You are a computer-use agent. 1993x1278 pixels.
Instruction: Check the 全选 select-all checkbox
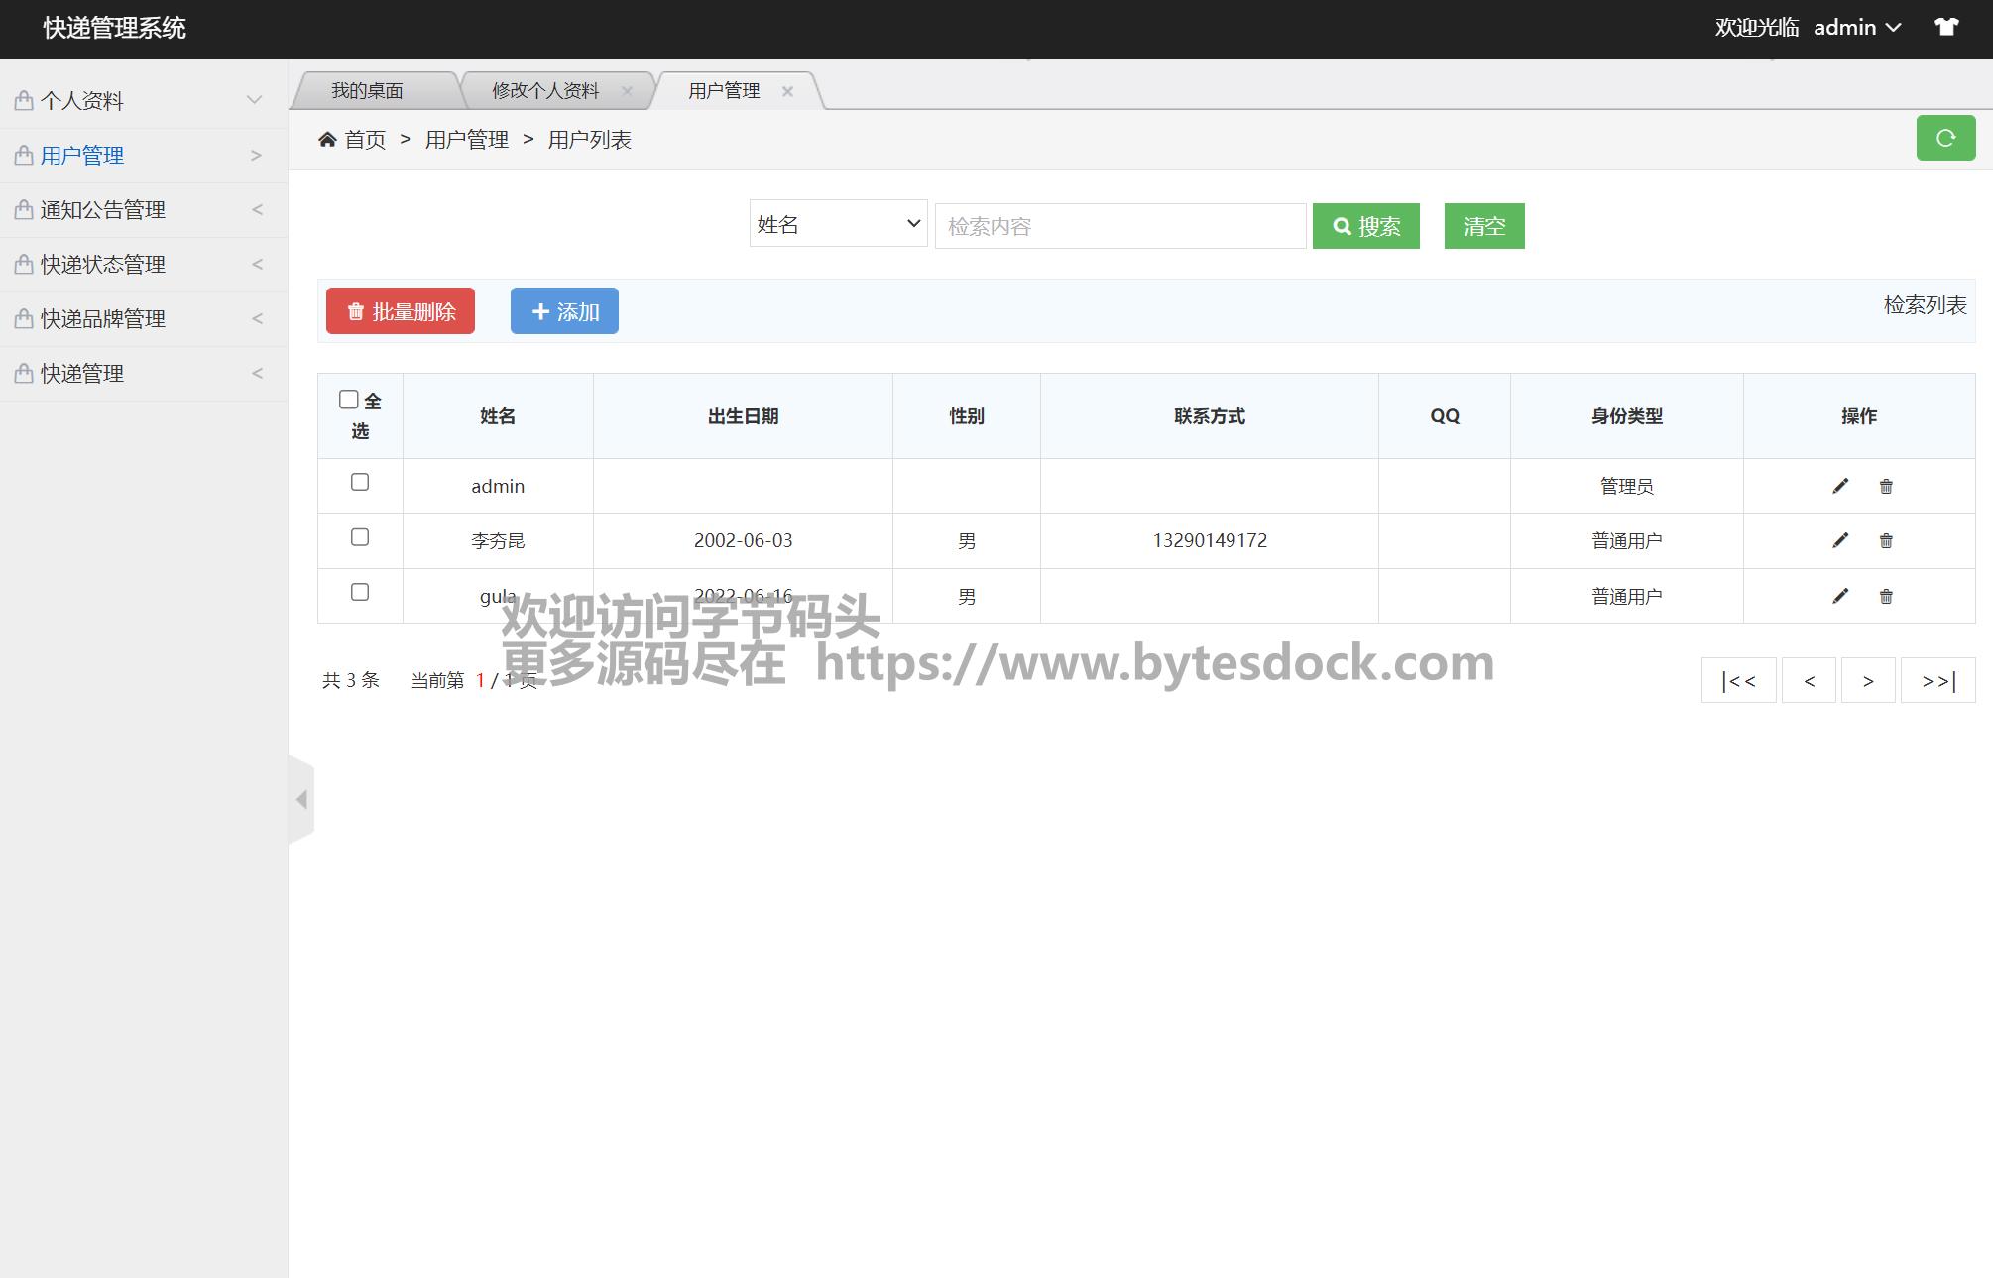pyautogui.click(x=348, y=400)
